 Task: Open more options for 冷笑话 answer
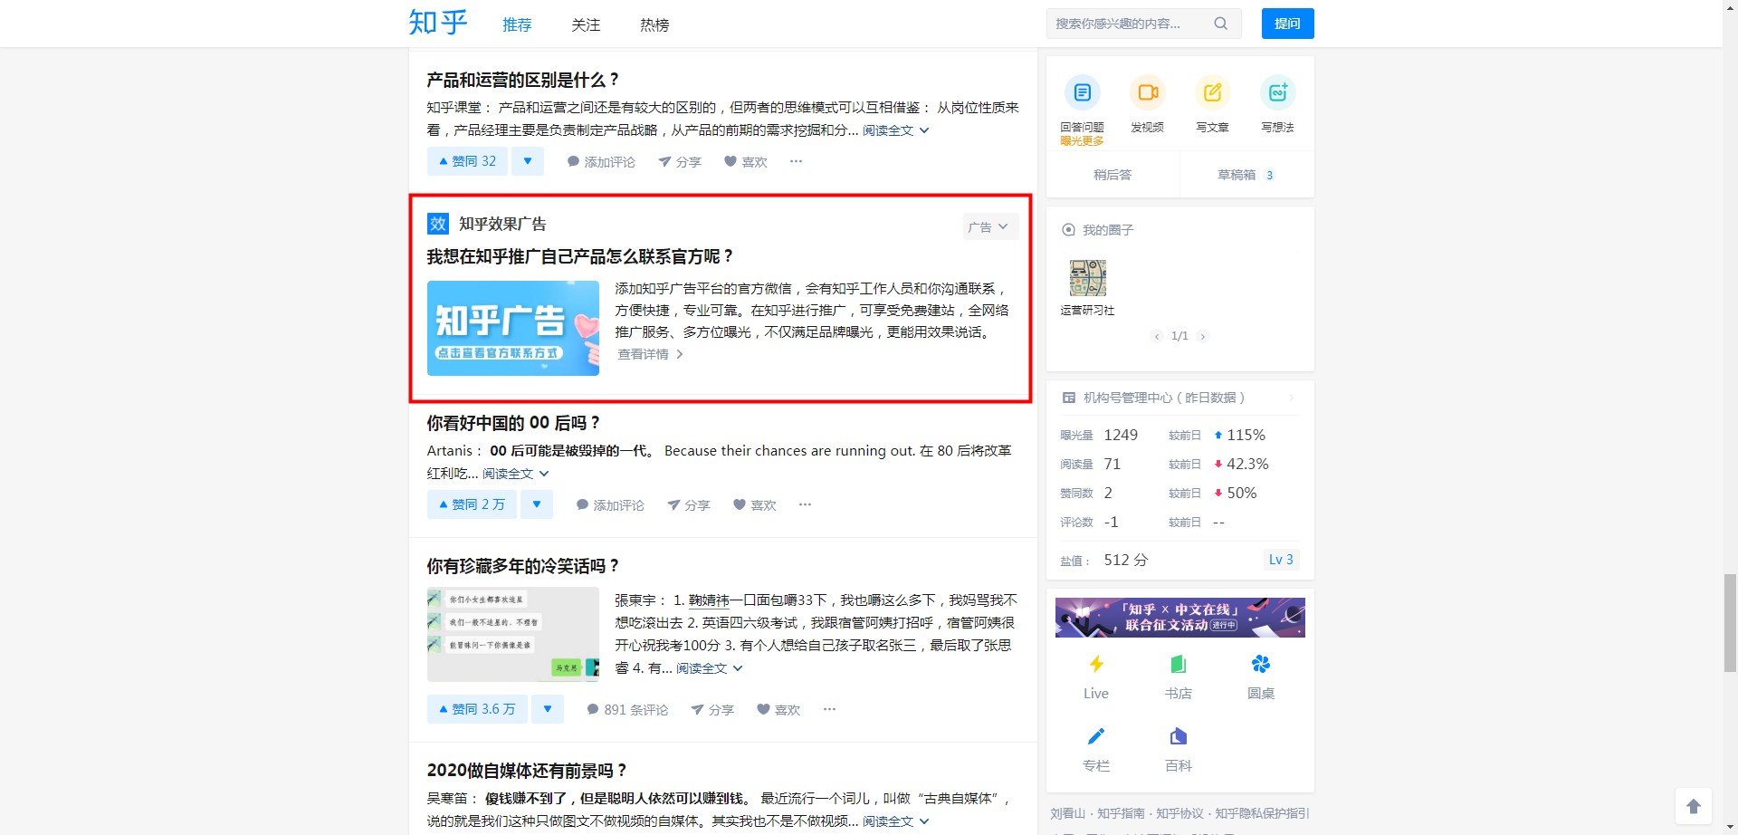click(829, 709)
